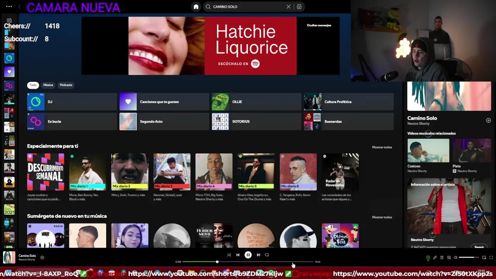Open the browse icon beside the search bar

tap(299, 7)
